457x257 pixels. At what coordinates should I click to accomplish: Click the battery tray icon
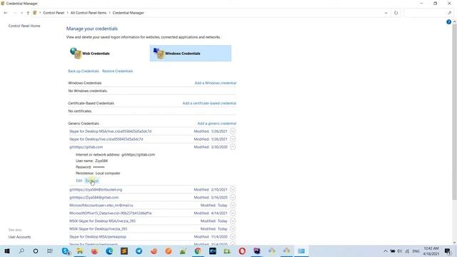click(x=393, y=251)
